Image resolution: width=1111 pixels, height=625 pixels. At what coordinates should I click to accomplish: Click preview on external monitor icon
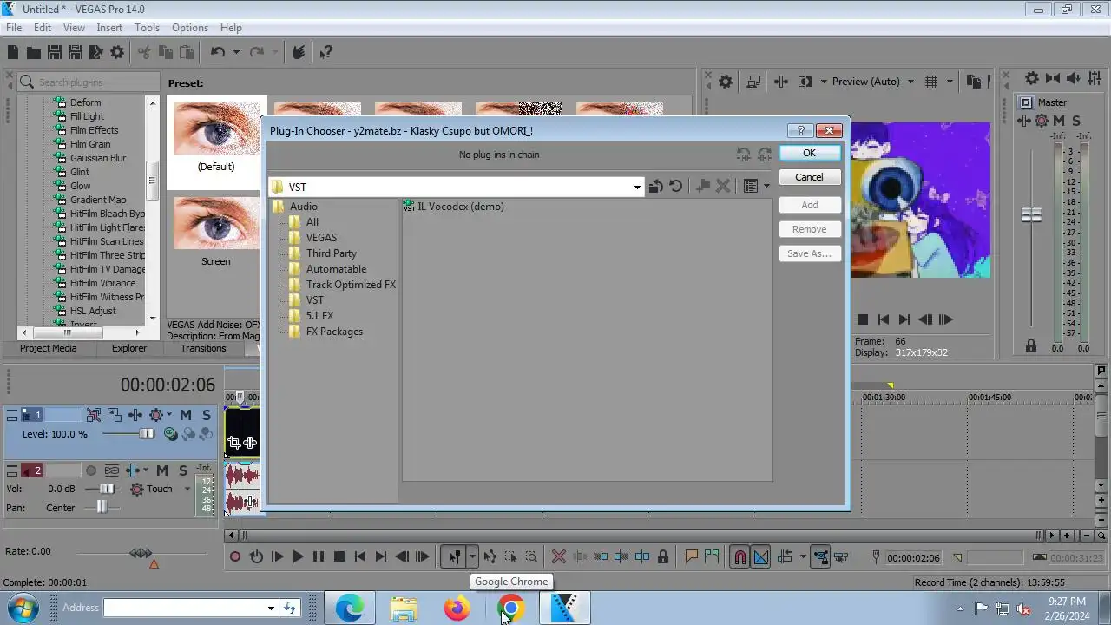pos(753,82)
